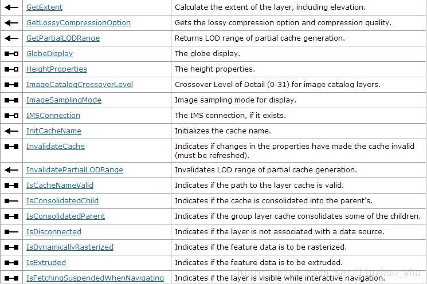Open the IsExtruded link
This screenshot has width=427, height=284.
[46, 263]
